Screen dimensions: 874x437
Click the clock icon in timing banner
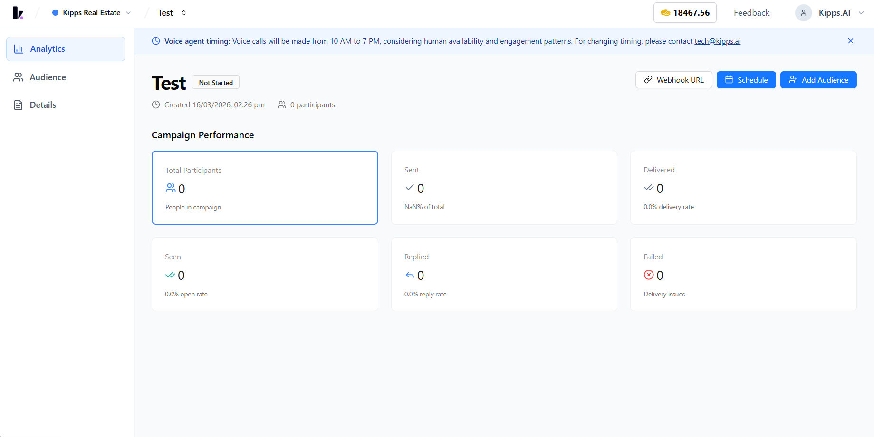(156, 41)
